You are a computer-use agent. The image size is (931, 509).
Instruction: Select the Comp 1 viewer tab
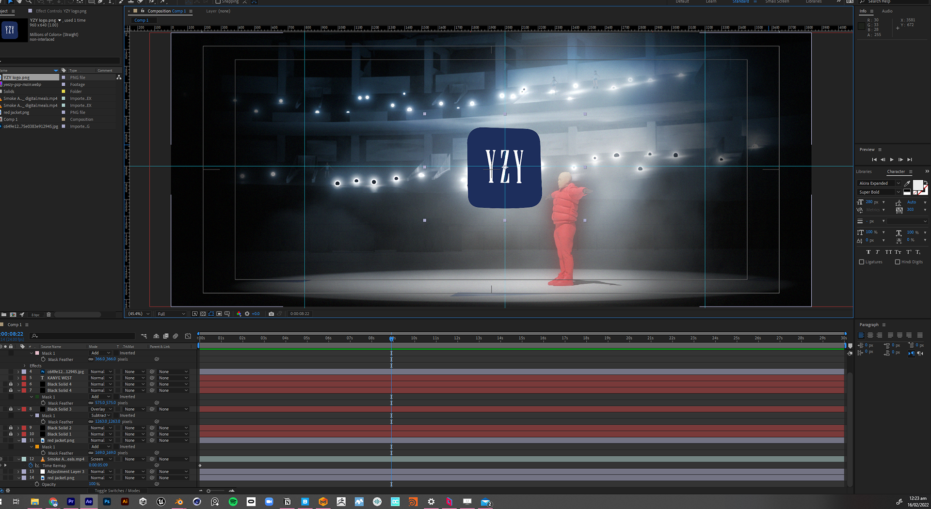[142, 20]
